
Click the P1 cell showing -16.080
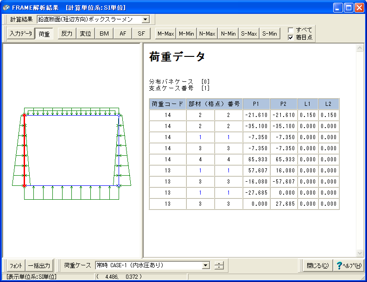(x=256, y=182)
